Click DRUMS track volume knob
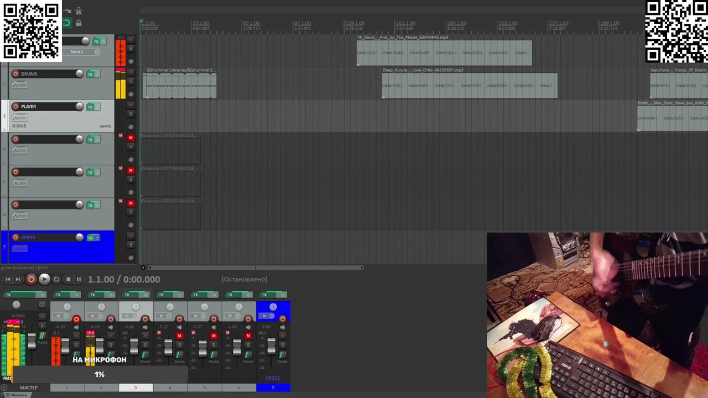Image resolution: width=708 pixels, height=398 pixels. [80, 74]
